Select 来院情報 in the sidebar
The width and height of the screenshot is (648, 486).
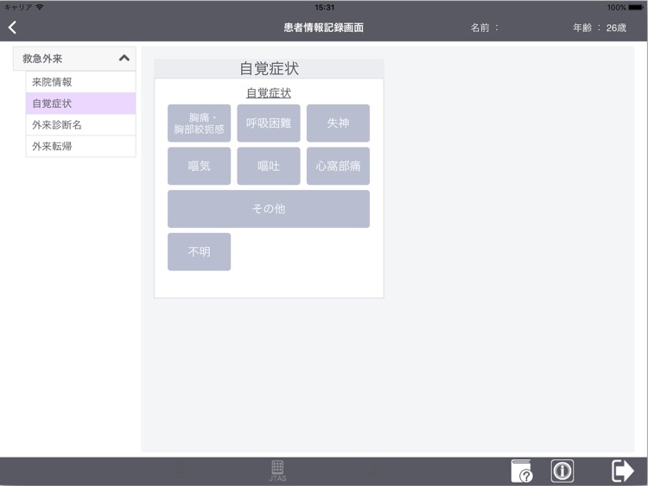[80, 82]
